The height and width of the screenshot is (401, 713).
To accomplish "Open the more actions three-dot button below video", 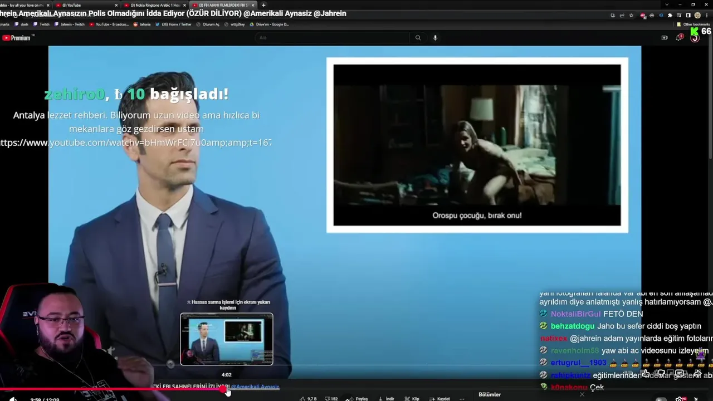I will [x=462, y=399].
